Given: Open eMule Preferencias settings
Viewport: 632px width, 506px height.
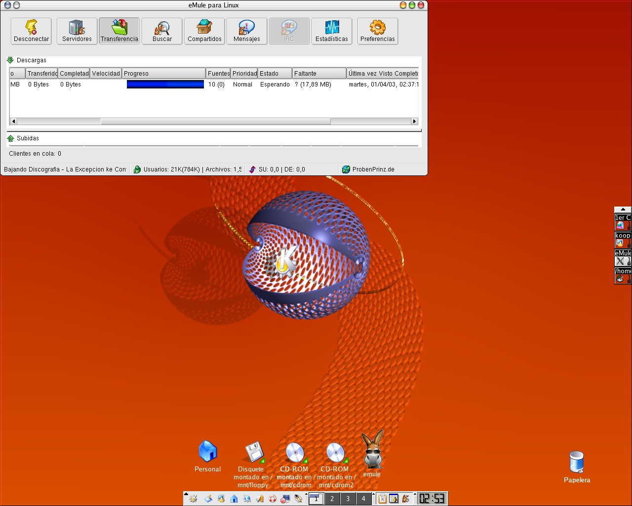Looking at the screenshot, I should point(378,31).
